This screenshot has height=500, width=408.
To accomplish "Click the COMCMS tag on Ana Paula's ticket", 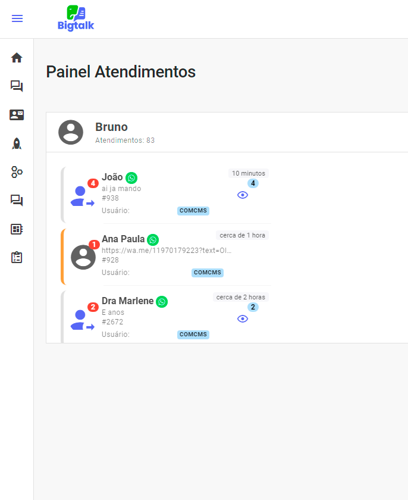I will 208,273.
